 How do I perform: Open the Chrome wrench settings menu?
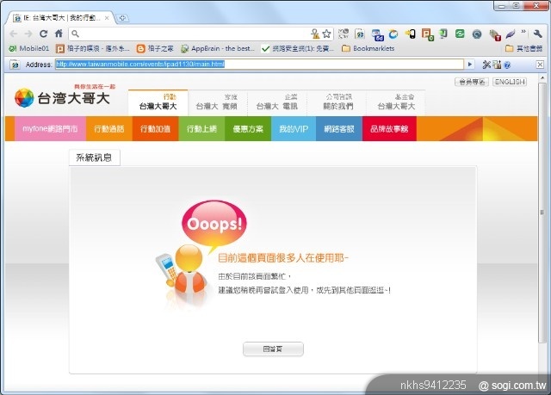(x=537, y=34)
